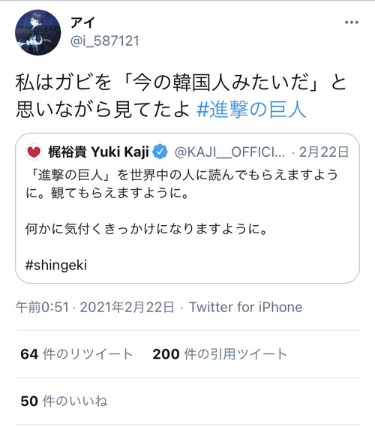Open the #進撃の巨人 hashtag link
Viewport: 375px width, 427px height.
(251, 110)
